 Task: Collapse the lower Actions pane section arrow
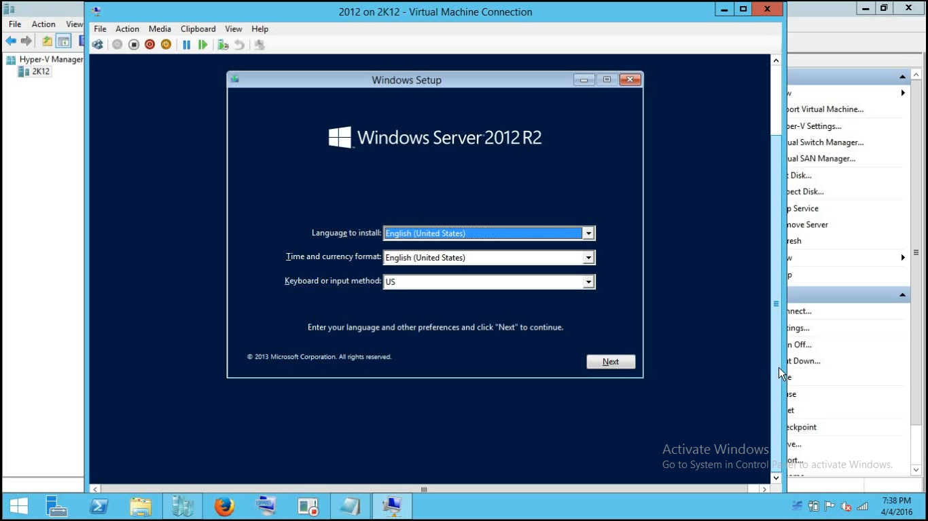[x=902, y=294]
